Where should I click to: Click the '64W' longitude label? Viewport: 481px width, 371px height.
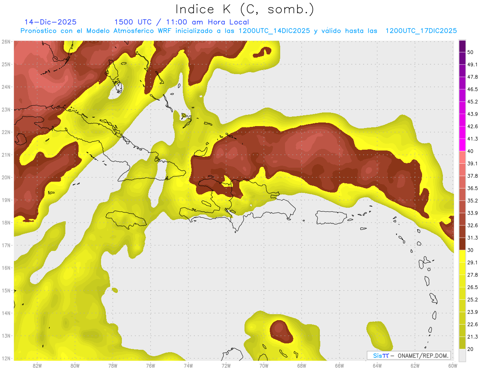click(x=377, y=365)
